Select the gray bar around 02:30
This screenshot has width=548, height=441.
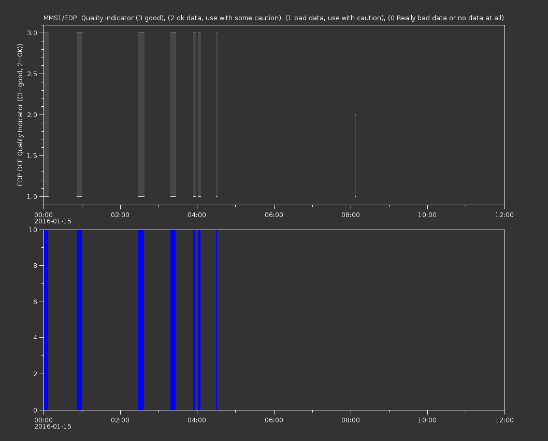(141, 115)
